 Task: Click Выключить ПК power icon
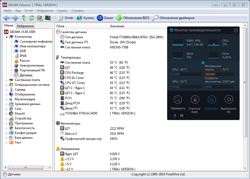[229, 100]
